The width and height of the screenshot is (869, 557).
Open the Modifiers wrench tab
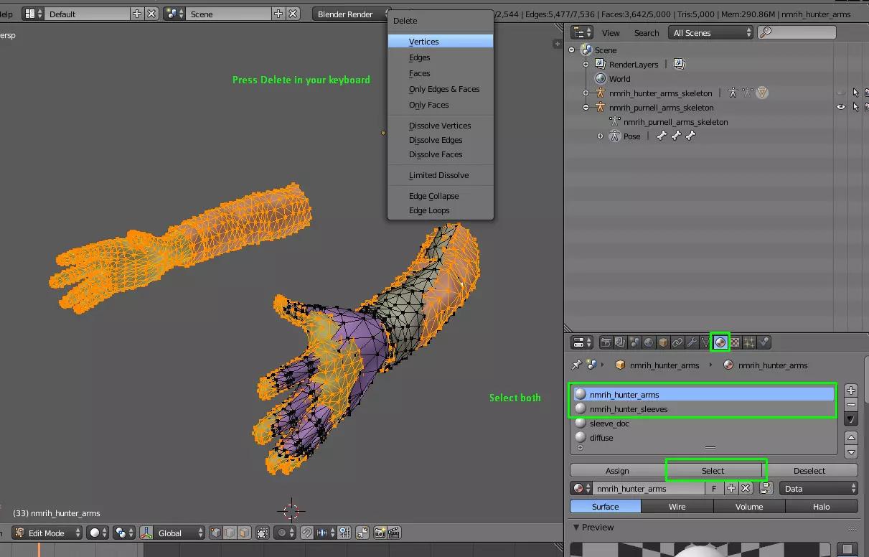coord(692,343)
